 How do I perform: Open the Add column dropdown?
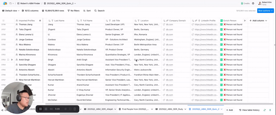click(x=258, y=21)
